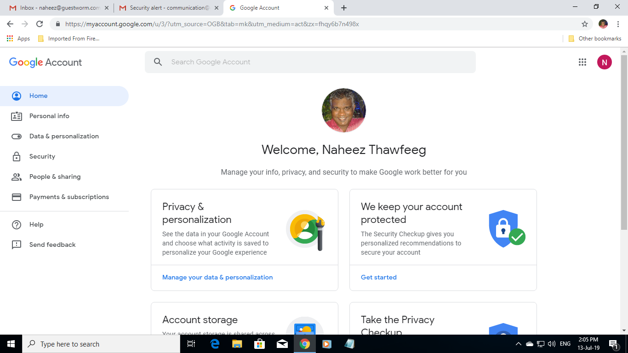Open Payments & subscriptions section
The width and height of the screenshot is (628, 353).
[x=64, y=197]
